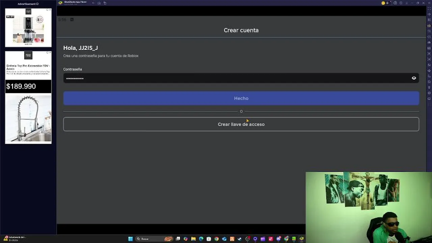Image resolution: width=432 pixels, height=243 pixels.
Task: Click the Crear cuenta title
Action: tap(241, 30)
